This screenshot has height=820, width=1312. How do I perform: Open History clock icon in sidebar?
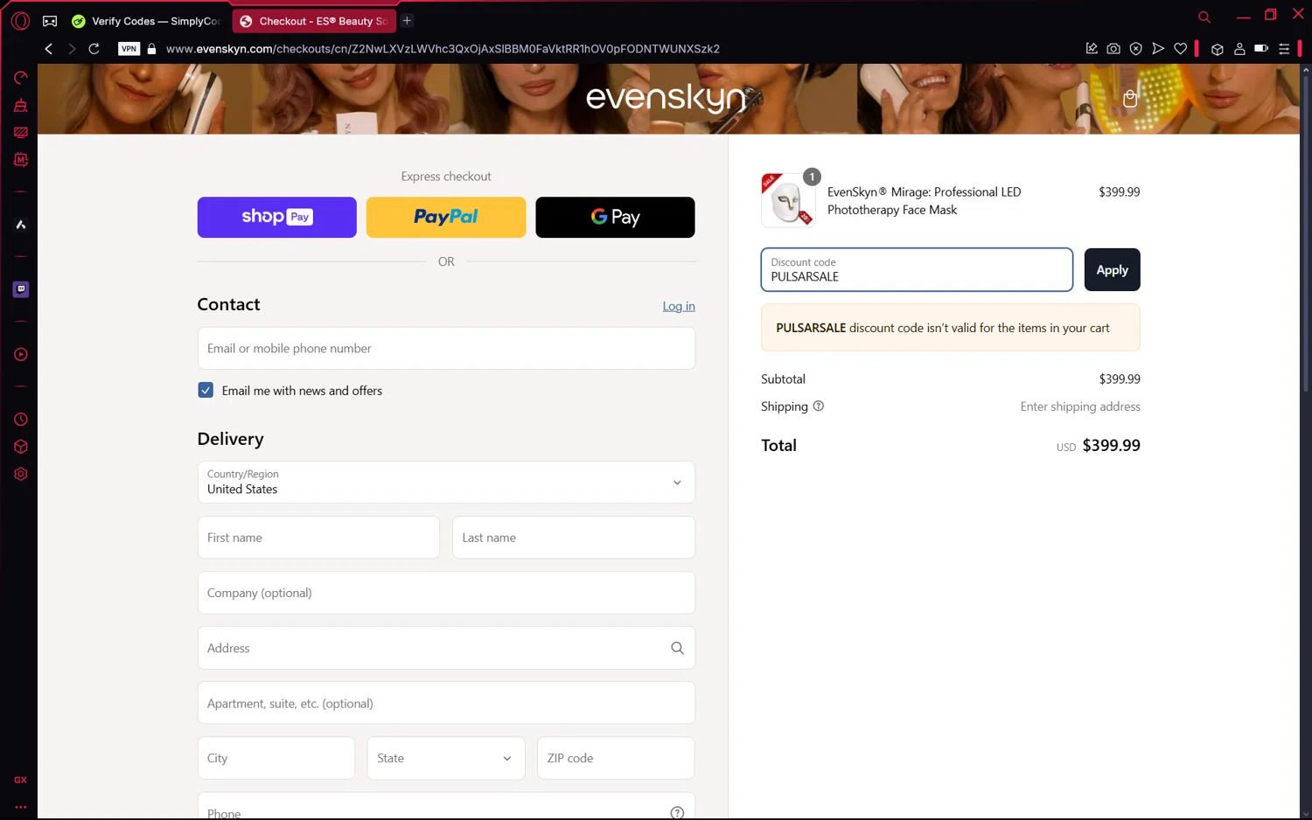coord(21,420)
